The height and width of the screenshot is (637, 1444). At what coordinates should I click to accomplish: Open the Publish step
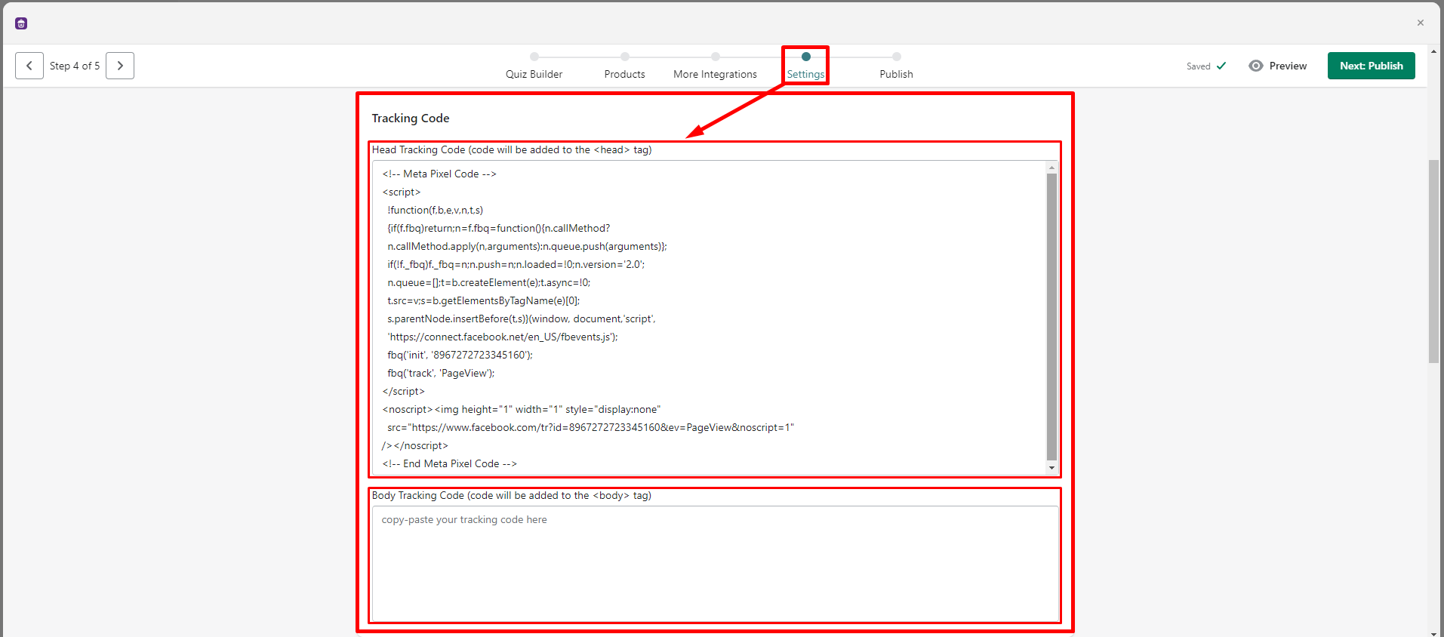coord(896,66)
